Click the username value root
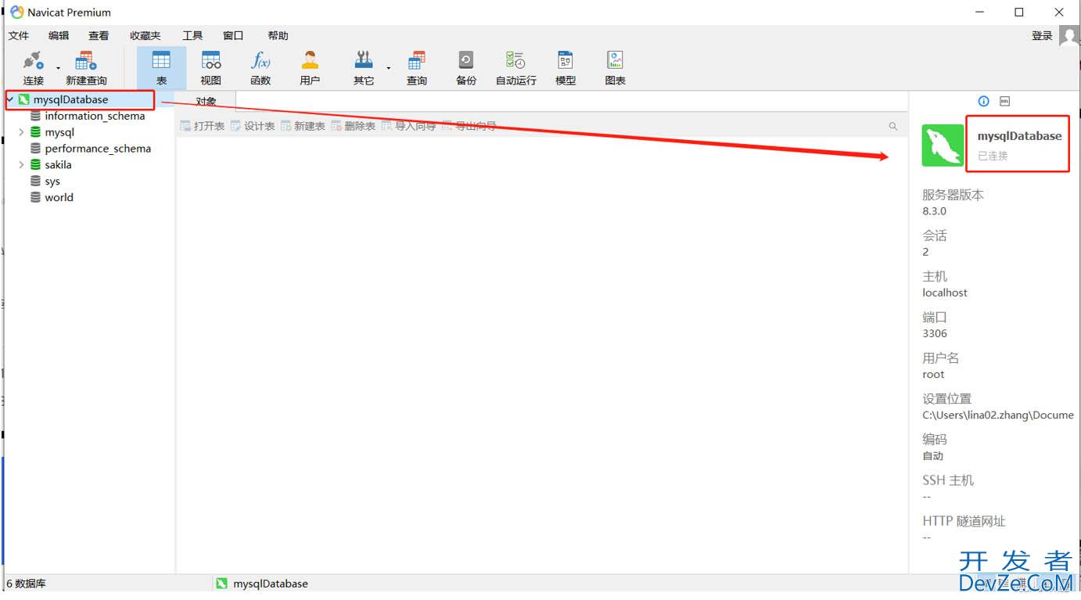Screen dimensions: 1081x600 click(933, 374)
